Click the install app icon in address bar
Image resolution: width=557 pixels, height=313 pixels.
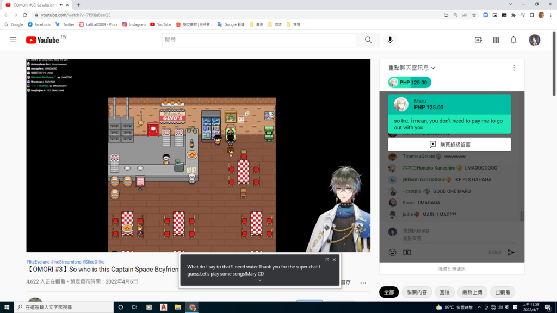[x=446, y=15]
